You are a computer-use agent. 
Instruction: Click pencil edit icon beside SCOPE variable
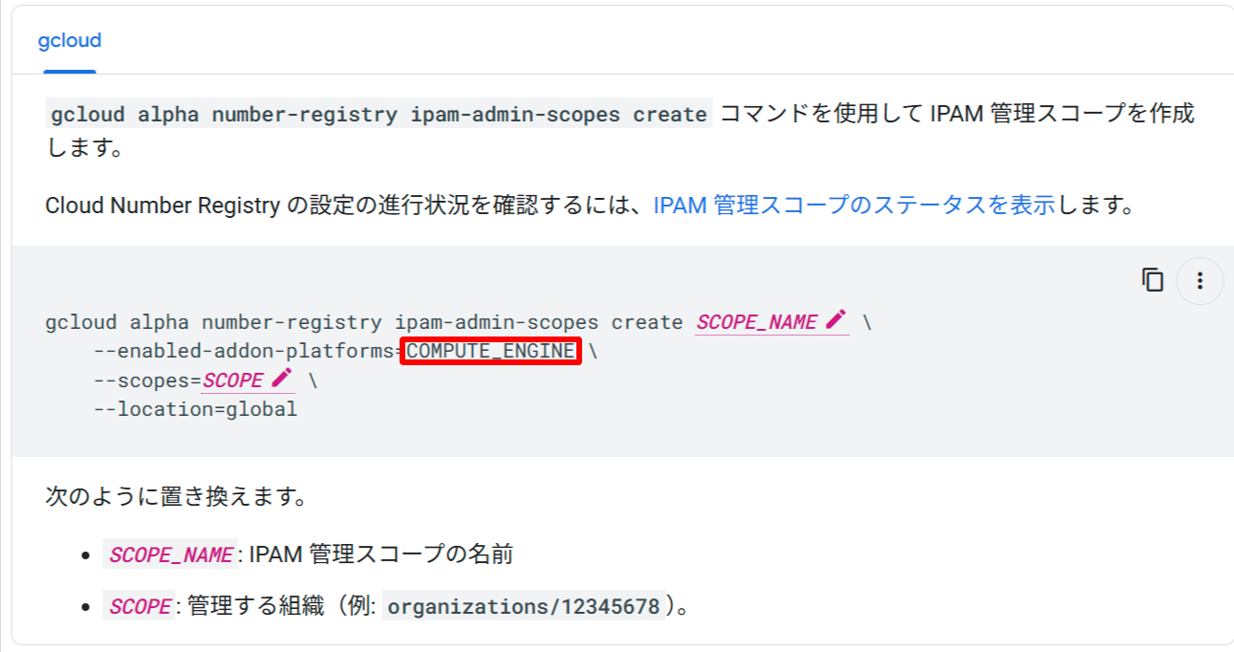281,379
